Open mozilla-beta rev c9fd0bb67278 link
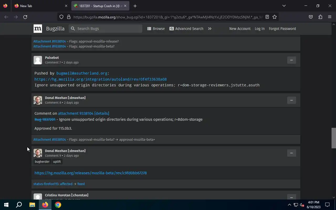Image resolution: width=336 pixels, height=210 pixels. click(x=91, y=173)
